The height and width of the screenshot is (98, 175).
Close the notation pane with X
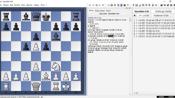click(x=130, y=8)
